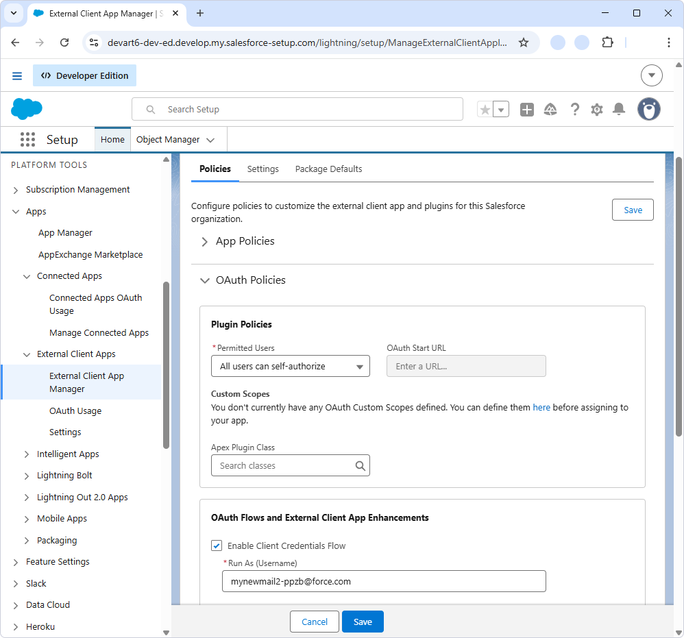The image size is (684, 638).
Task: Open the Permitted Users dropdown
Action: click(290, 366)
